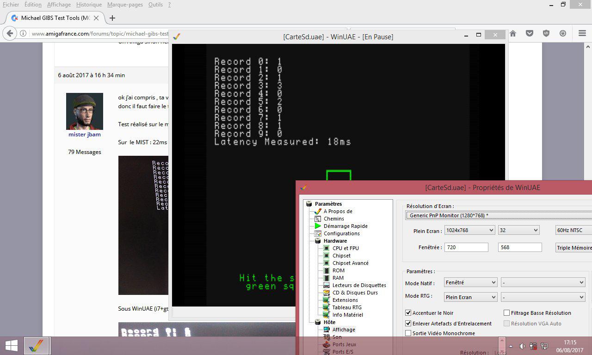Open the Outils menu
592x355 pixels.
[x=155, y=5]
